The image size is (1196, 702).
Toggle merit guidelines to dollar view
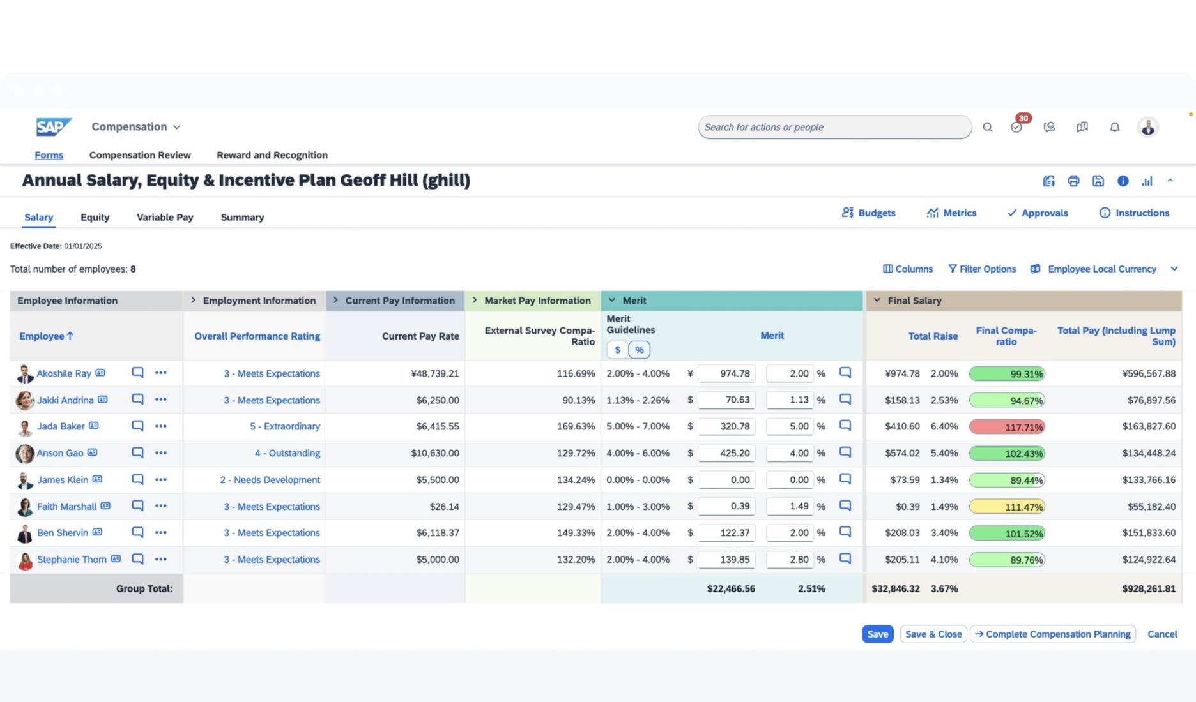617,350
